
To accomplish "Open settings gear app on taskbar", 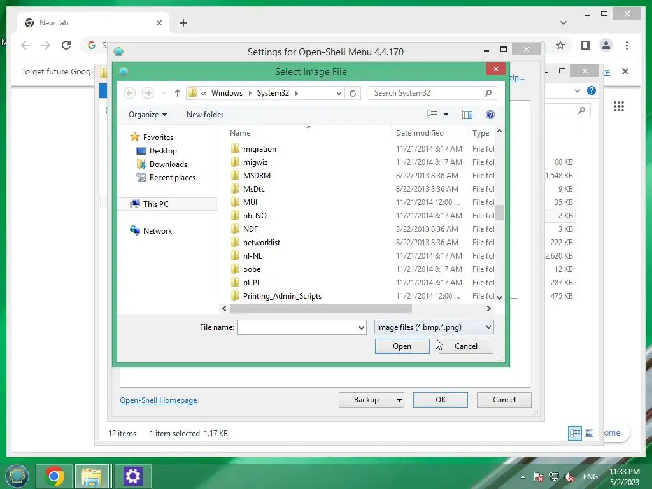I will pos(132,476).
